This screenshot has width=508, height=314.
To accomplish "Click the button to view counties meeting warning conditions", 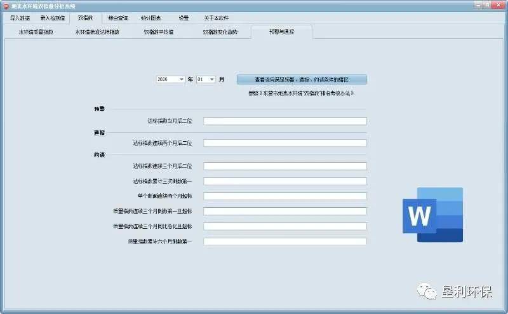I will tap(302, 79).
